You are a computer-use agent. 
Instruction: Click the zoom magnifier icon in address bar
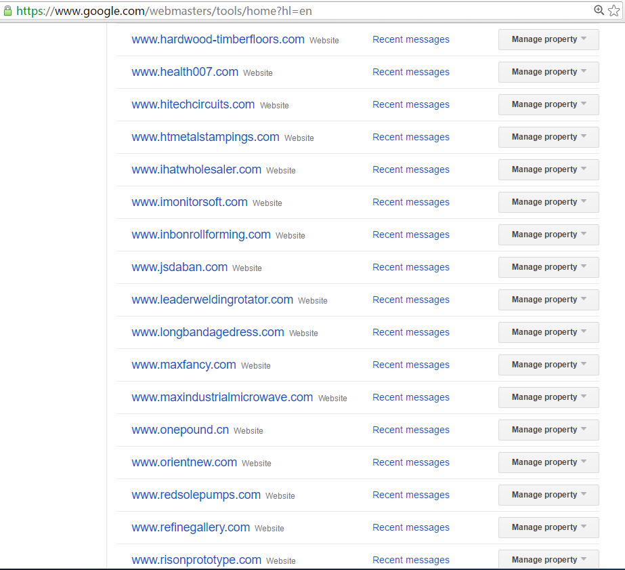(599, 10)
